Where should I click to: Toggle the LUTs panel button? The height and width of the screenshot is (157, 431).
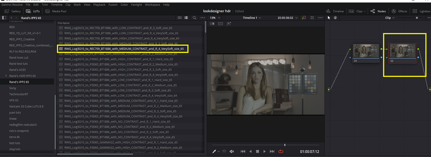(33, 11)
